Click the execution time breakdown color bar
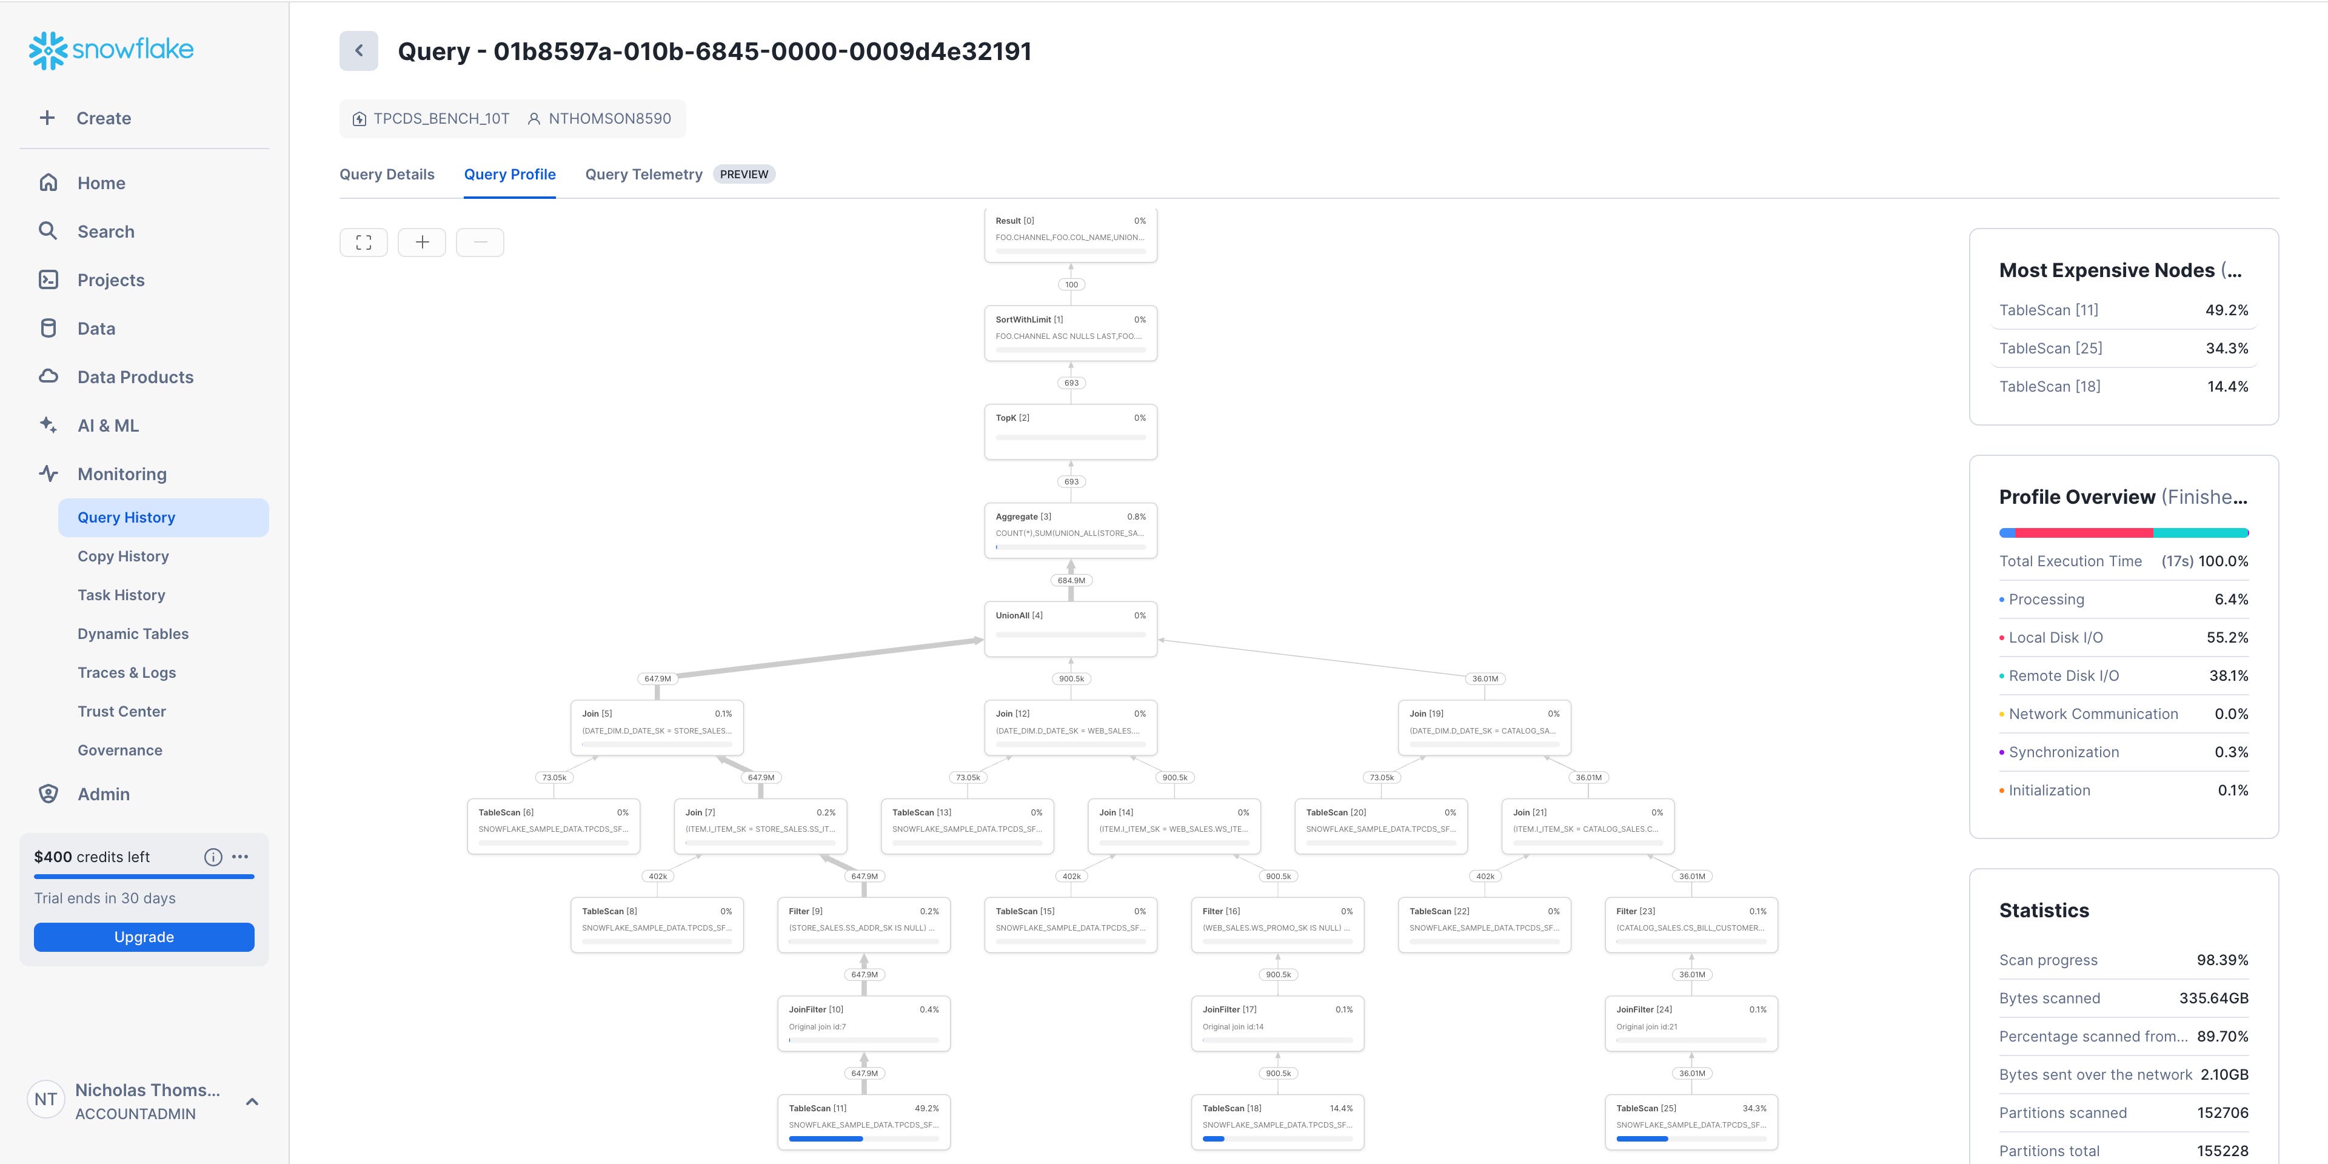 (2124, 532)
